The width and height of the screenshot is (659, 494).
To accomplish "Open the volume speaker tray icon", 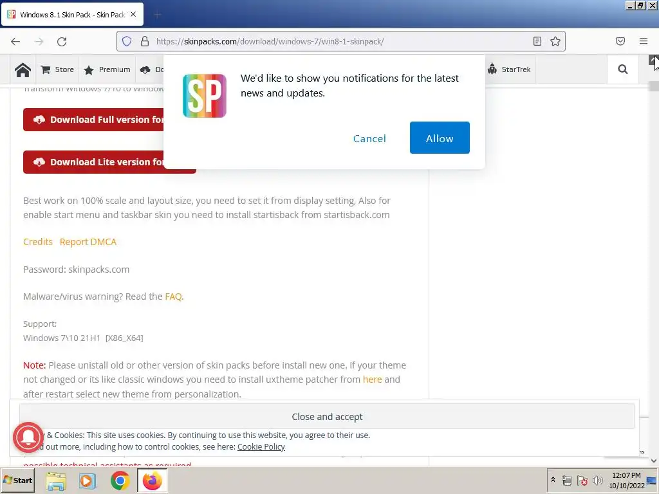I will (597, 480).
